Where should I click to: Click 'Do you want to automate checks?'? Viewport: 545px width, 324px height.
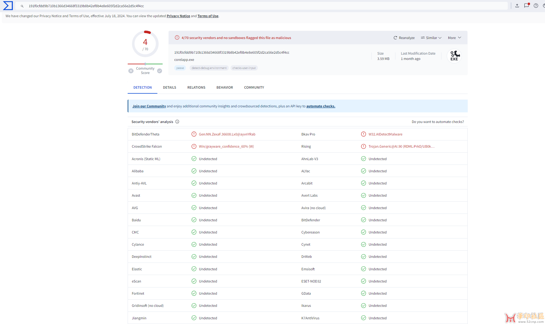coord(438,122)
